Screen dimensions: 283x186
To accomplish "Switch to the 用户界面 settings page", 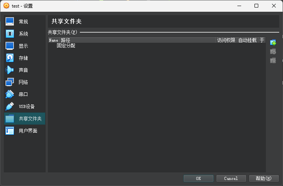I will (x=28, y=131).
